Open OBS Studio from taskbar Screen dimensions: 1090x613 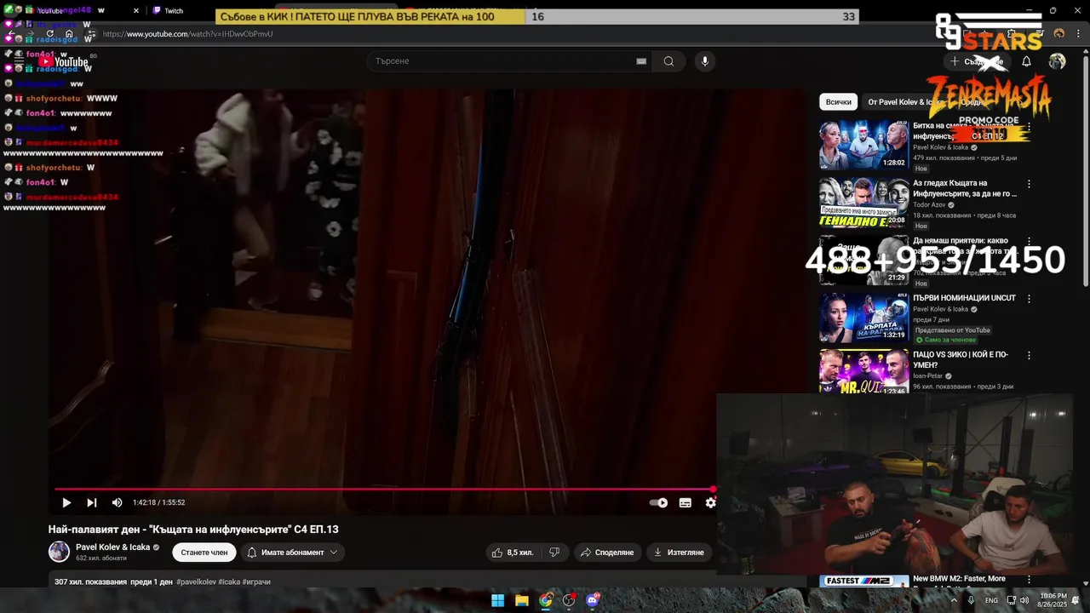tap(569, 600)
